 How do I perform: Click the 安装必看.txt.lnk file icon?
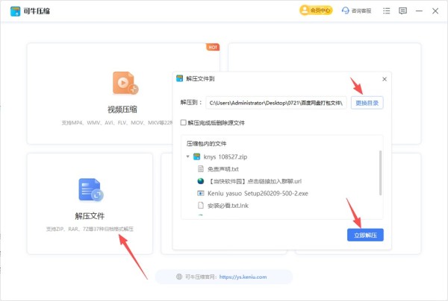click(x=201, y=205)
